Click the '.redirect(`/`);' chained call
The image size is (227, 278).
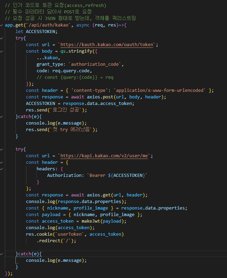coord(56,241)
